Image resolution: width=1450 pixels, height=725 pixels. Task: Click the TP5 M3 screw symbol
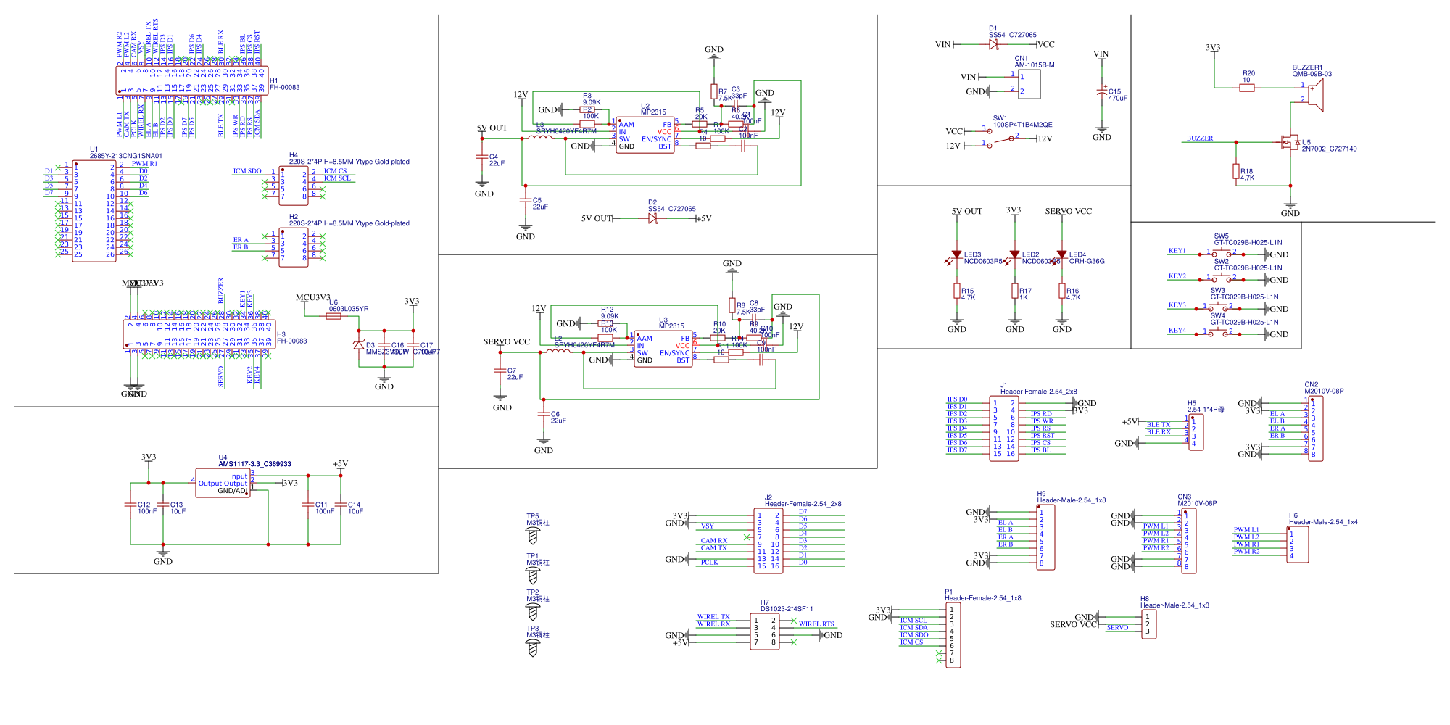tap(533, 536)
